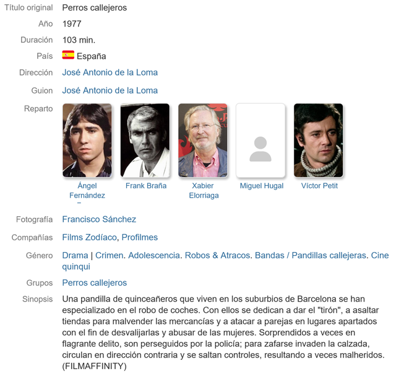
Task: Open director link José Antonio de la Loma
Action: pos(110,72)
